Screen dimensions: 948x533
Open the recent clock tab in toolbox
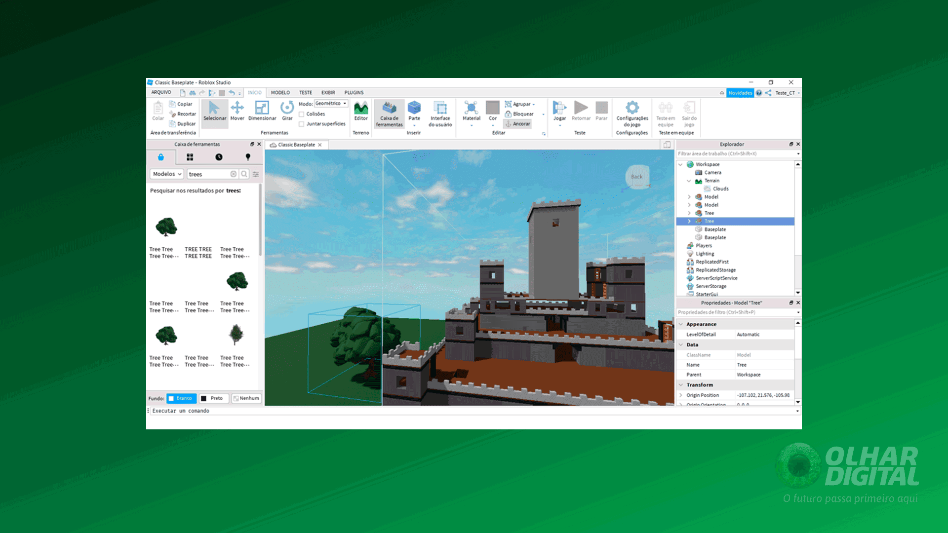(219, 157)
